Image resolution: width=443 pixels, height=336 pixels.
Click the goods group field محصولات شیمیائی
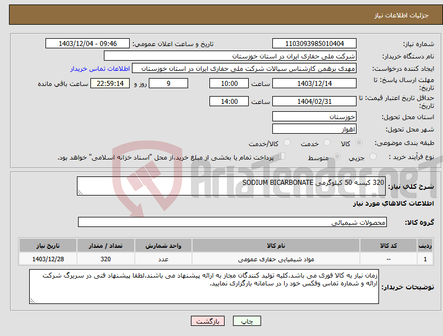click(232, 223)
